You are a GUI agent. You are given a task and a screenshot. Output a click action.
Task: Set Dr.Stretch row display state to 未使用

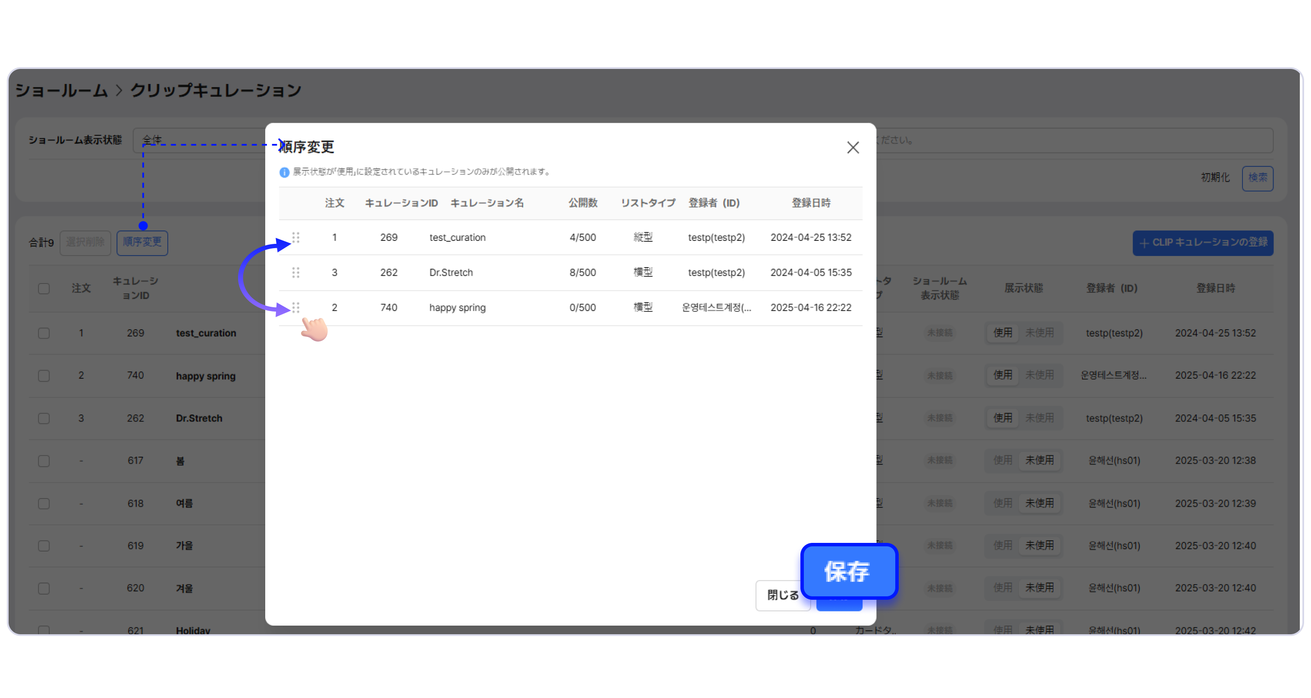[1039, 418]
